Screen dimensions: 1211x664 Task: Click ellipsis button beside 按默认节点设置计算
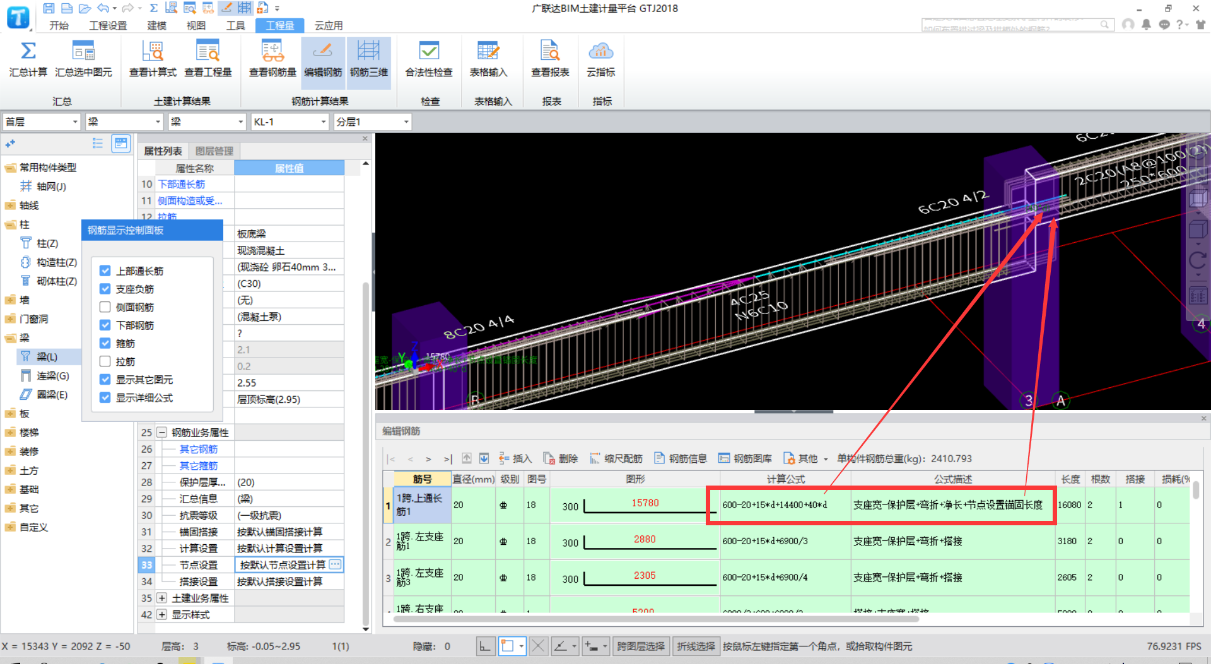click(336, 564)
